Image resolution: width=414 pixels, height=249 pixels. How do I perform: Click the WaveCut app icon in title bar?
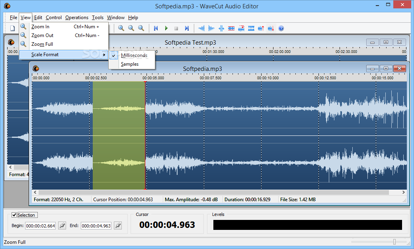pos(7,6)
